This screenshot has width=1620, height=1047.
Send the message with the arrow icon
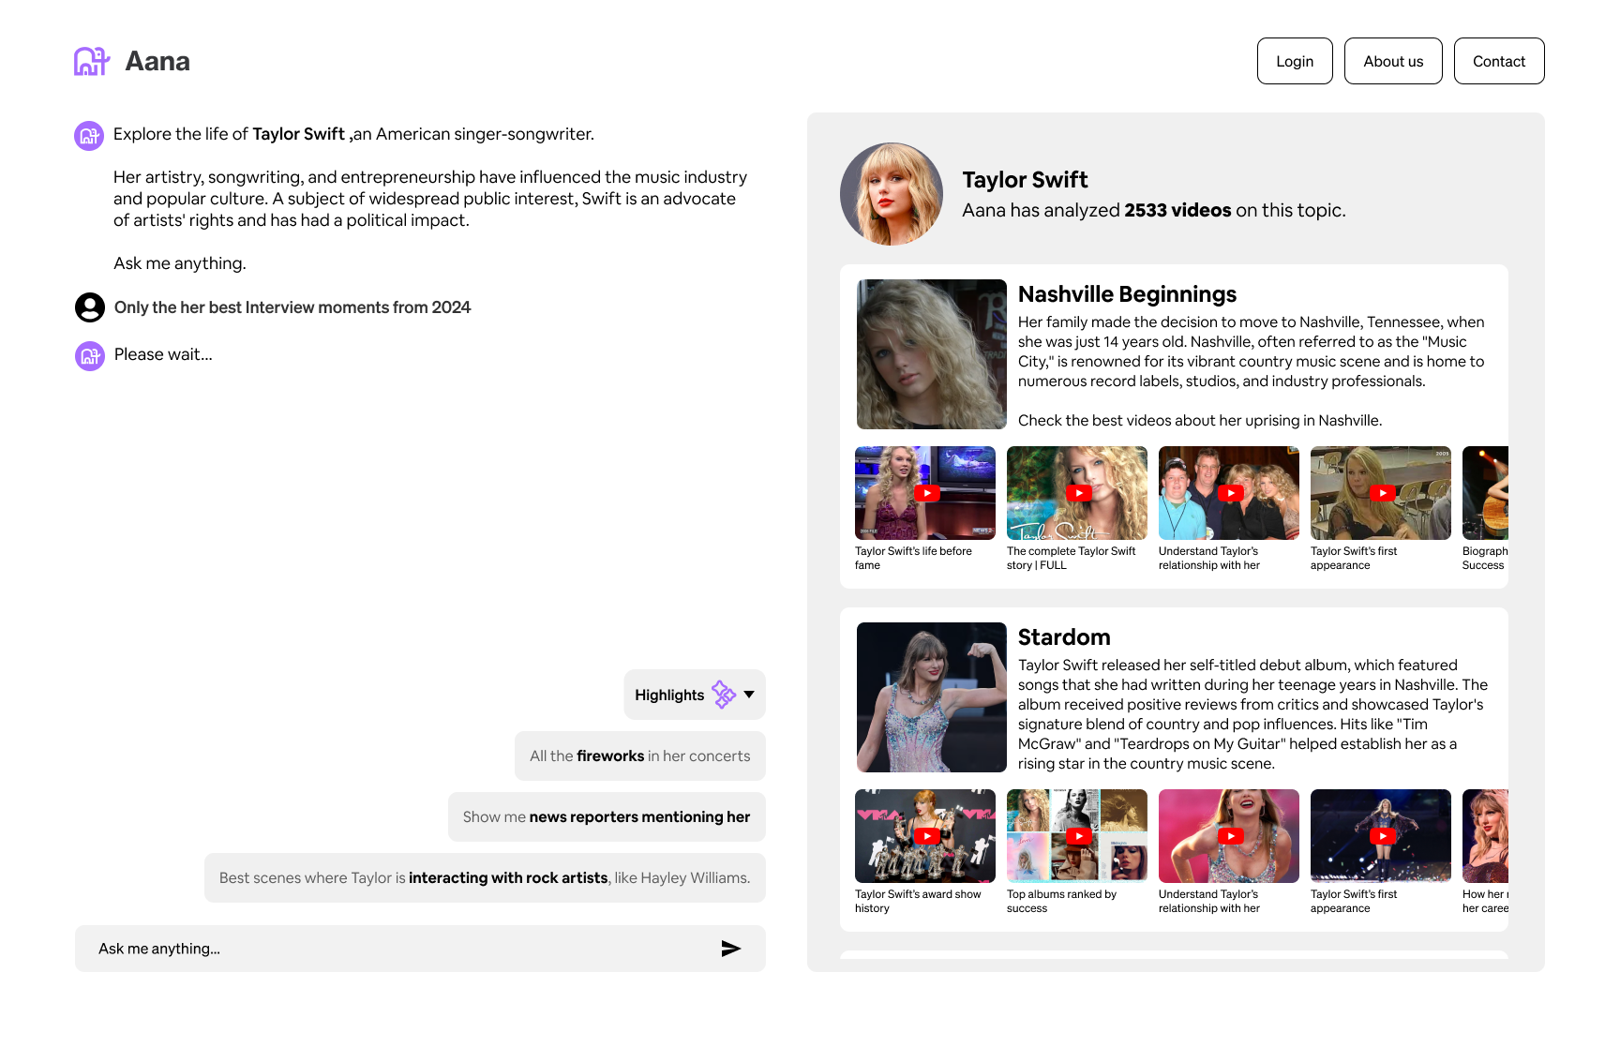[x=731, y=949]
